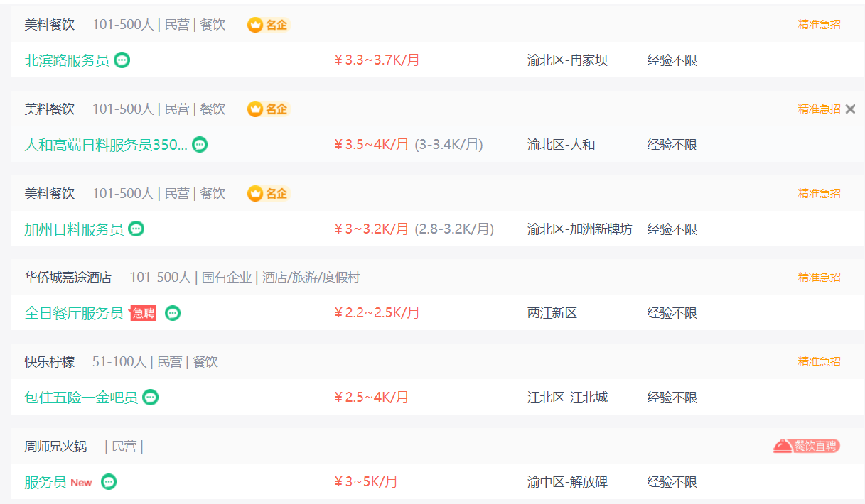
Task: Open 加州日料服务员 job details
Action: tap(74, 229)
